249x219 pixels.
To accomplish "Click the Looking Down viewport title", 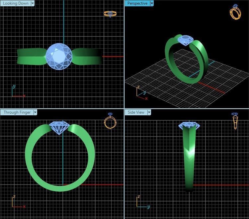I will (x=16, y=3).
